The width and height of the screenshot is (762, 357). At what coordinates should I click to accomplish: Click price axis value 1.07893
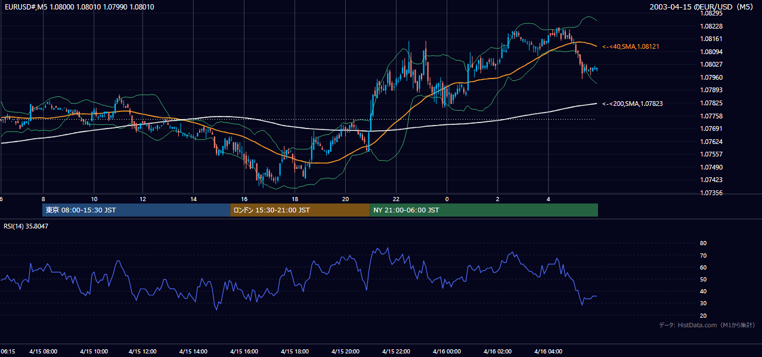coord(711,90)
